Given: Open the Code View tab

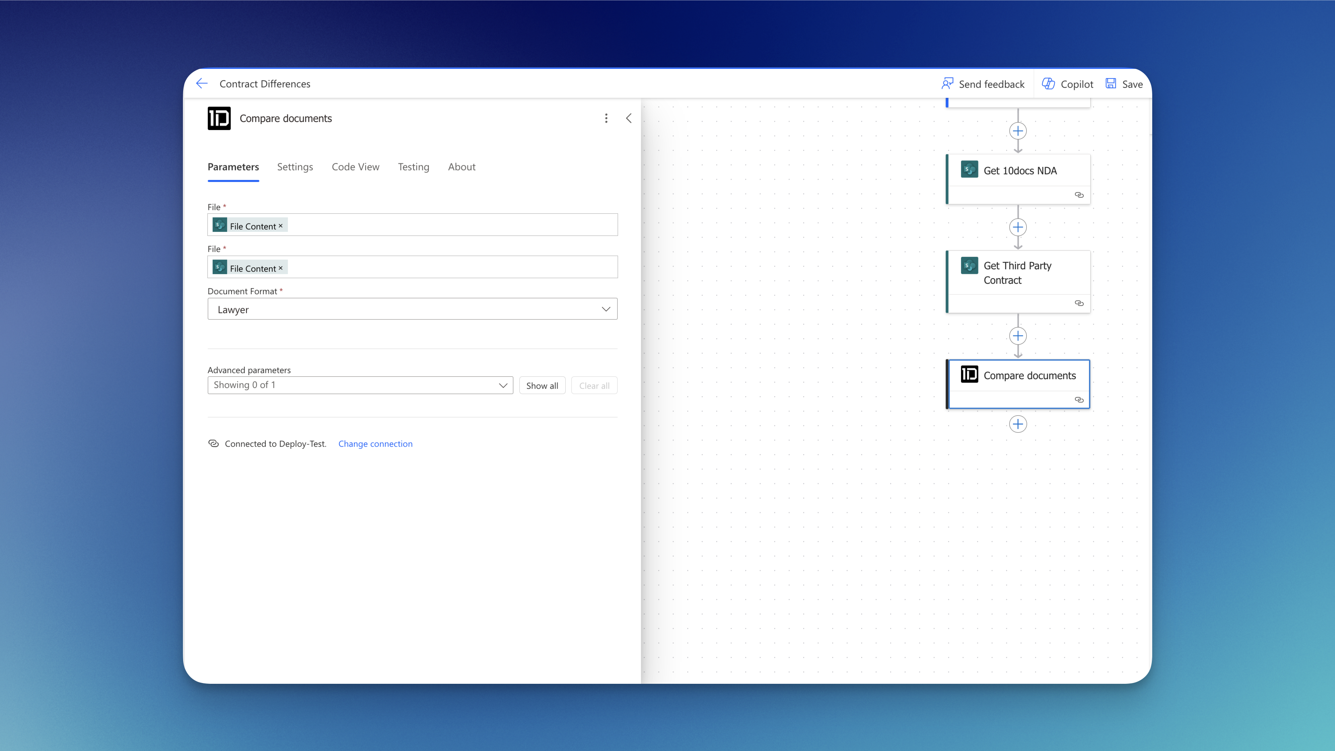Looking at the screenshot, I should (x=355, y=167).
